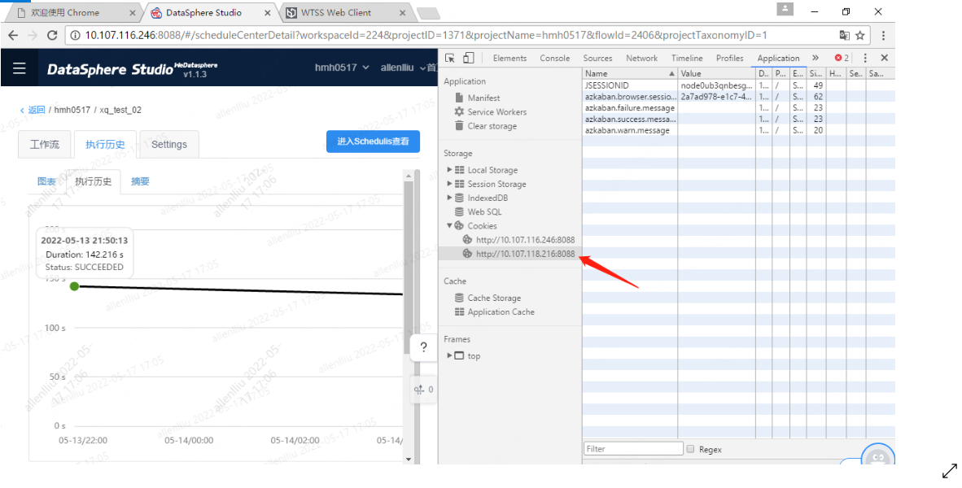The width and height of the screenshot is (962, 488).
Task: Switch to the Network tab in DevTools
Action: 641,58
